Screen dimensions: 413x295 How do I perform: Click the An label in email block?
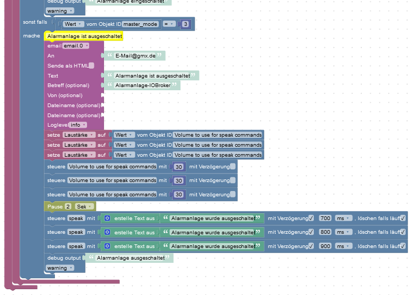tap(51, 56)
